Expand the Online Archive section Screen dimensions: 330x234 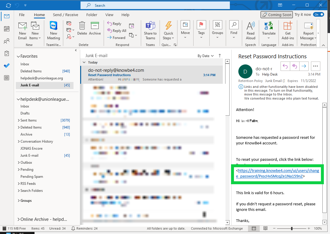point(18,219)
